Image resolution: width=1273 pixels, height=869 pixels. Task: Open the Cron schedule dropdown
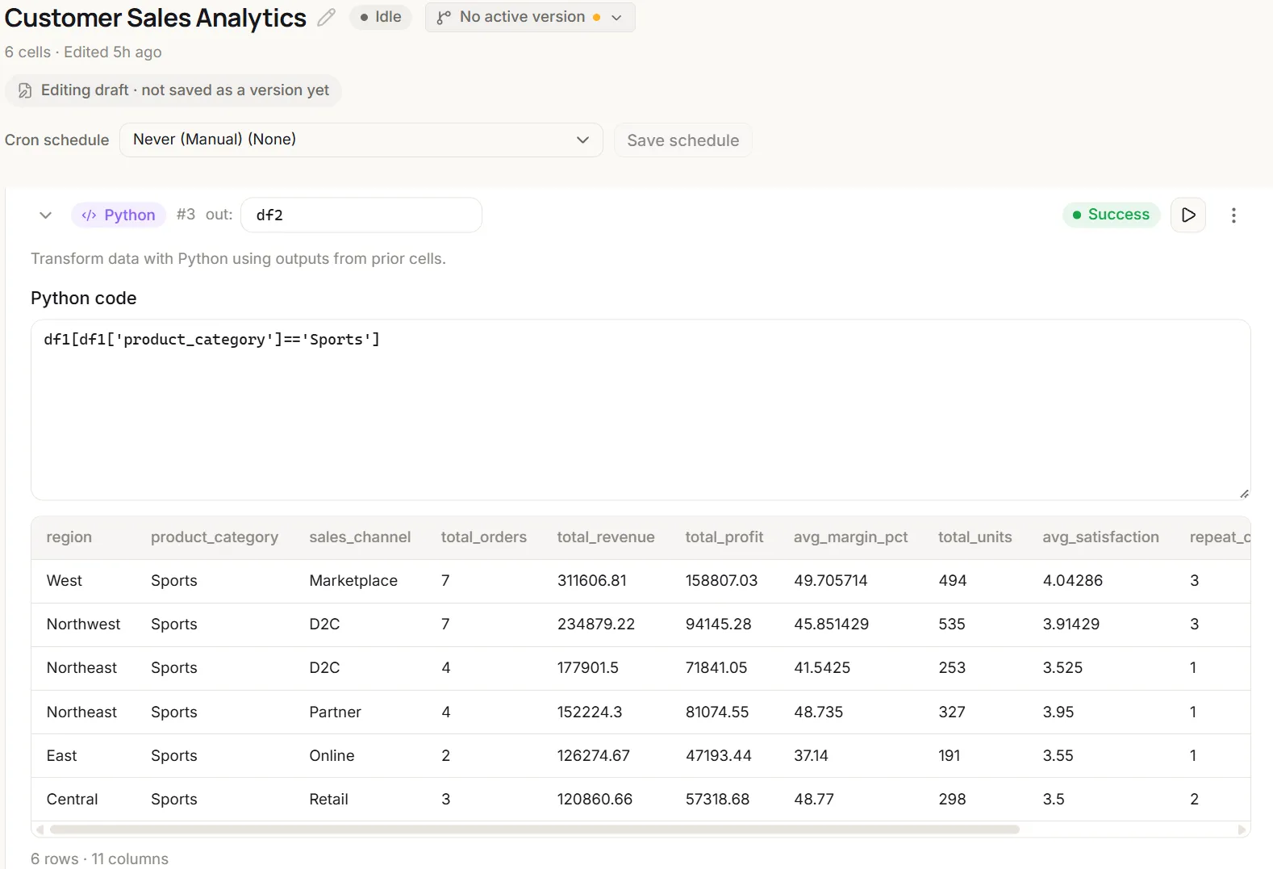click(361, 140)
